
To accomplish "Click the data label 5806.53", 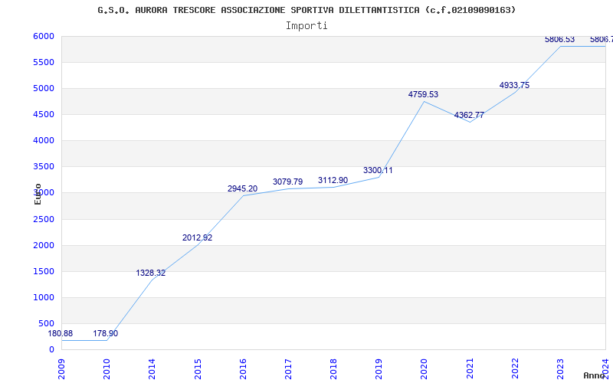I will click(x=560, y=40).
